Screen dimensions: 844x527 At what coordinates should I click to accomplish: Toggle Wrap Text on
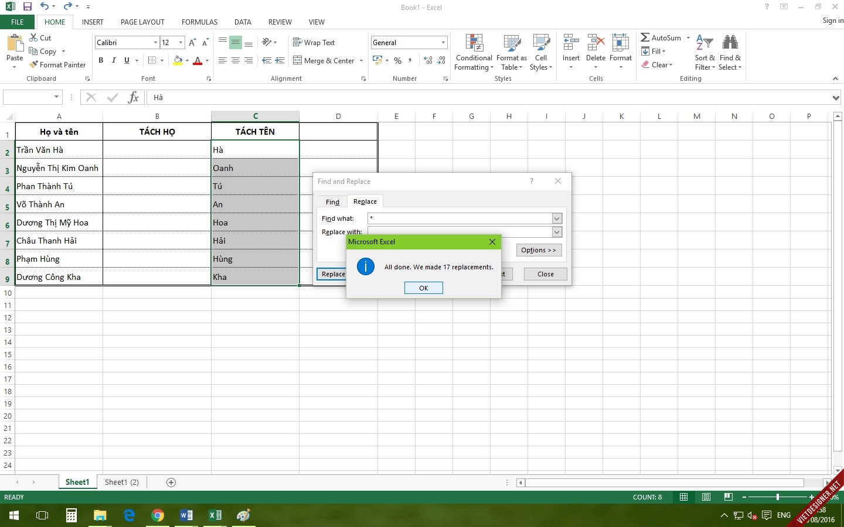pos(314,43)
